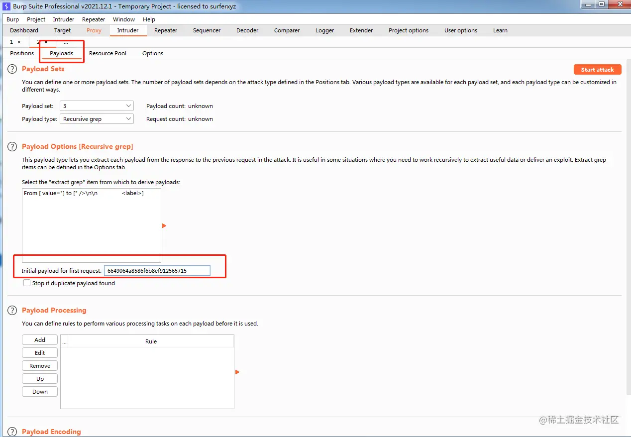Click orange arrow beside extract grep list
The height and width of the screenshot is (437, 631).
click(164, 225)
